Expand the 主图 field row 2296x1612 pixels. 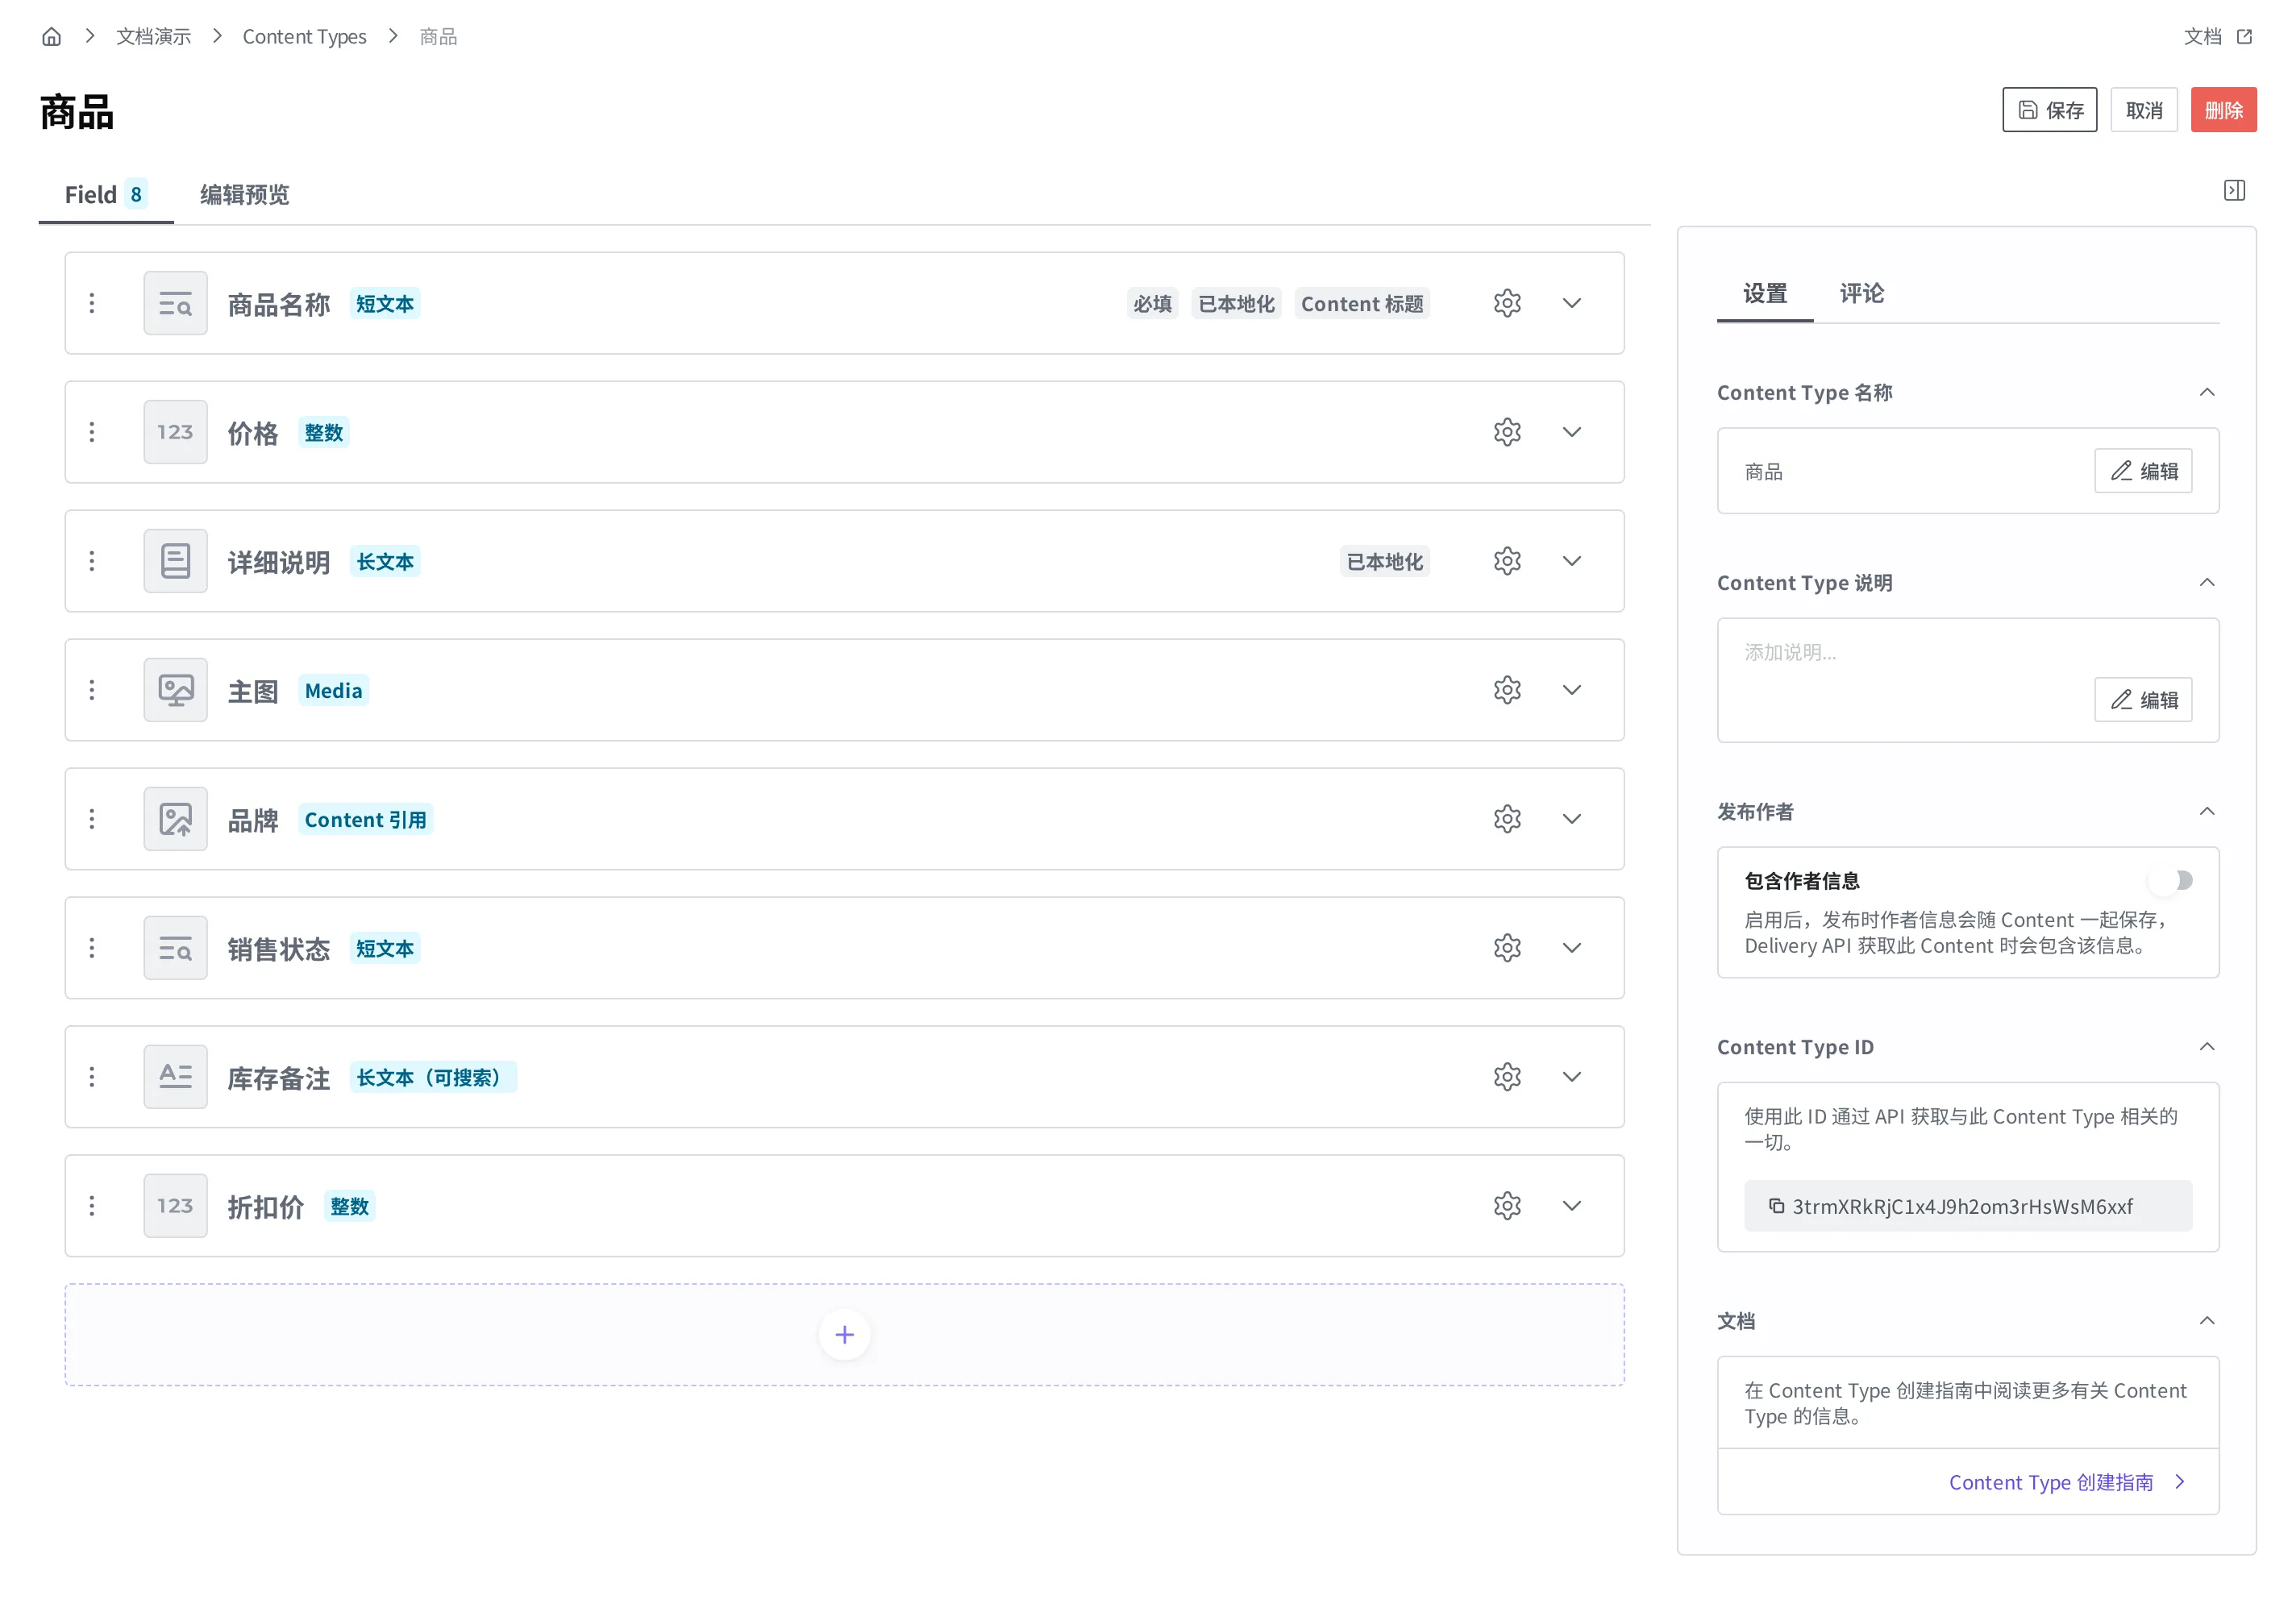[x=1572, y=690]
